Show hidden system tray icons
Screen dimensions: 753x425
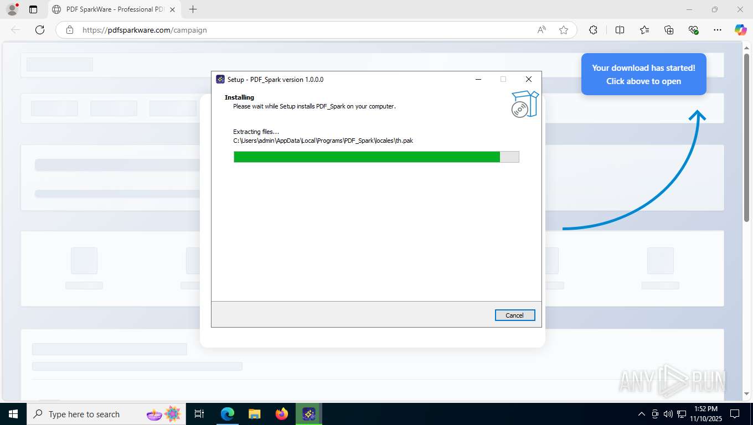click(x=642, y=414)
